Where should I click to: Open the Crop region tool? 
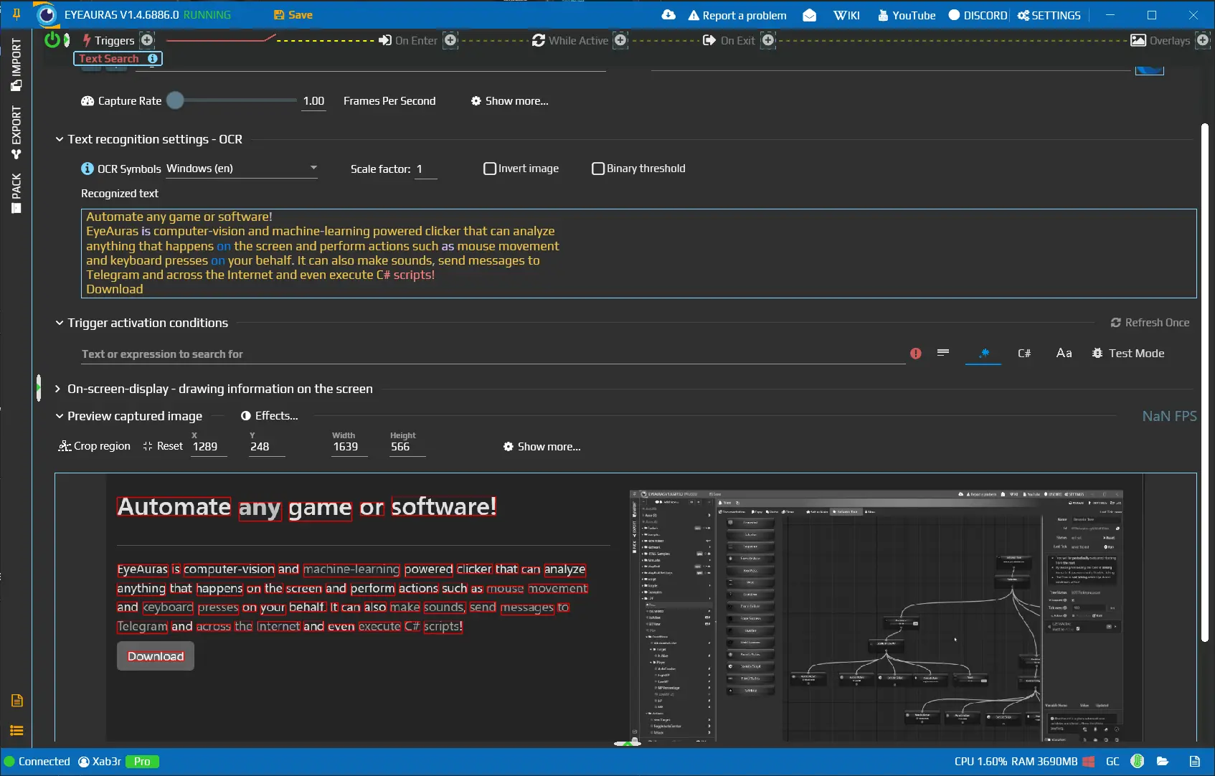94,445
